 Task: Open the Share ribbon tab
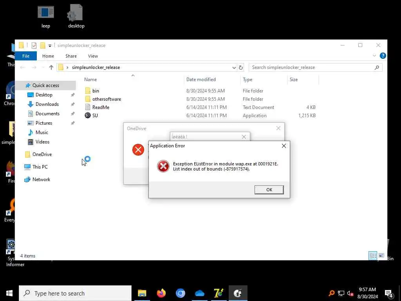click(71, 56)
